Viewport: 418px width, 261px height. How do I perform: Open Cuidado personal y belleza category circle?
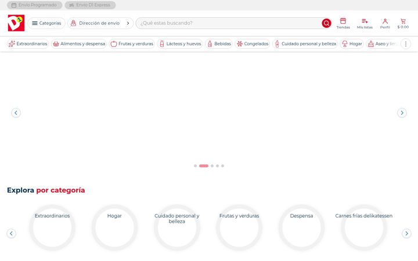(176, 228)
